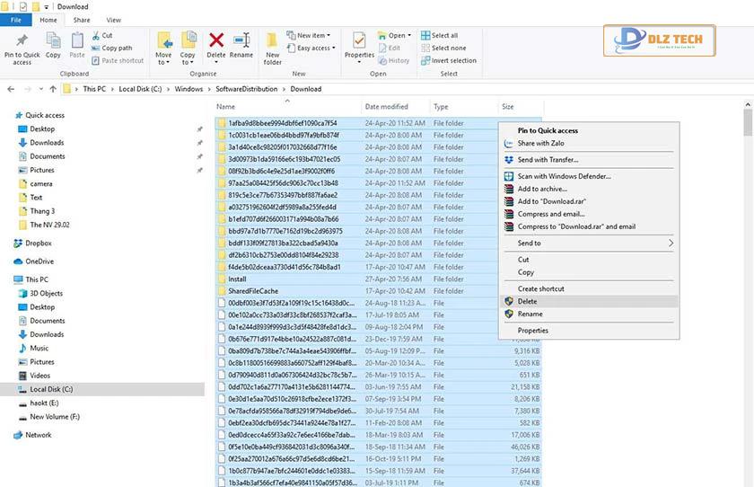Sort by Name column header
754x487 pixels.
point(286,107)
